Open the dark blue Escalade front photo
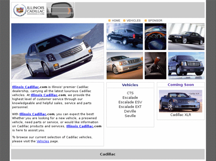The width and height of the screenshot is (216, 161). pyautogui.click(x=186, y=66)
